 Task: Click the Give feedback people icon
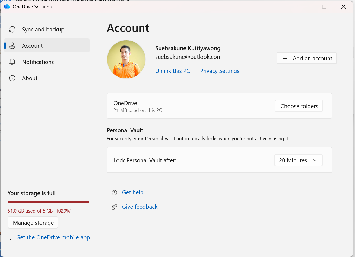click(x=115, y=207)
